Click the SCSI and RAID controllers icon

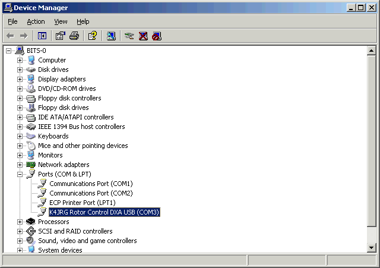31,231
